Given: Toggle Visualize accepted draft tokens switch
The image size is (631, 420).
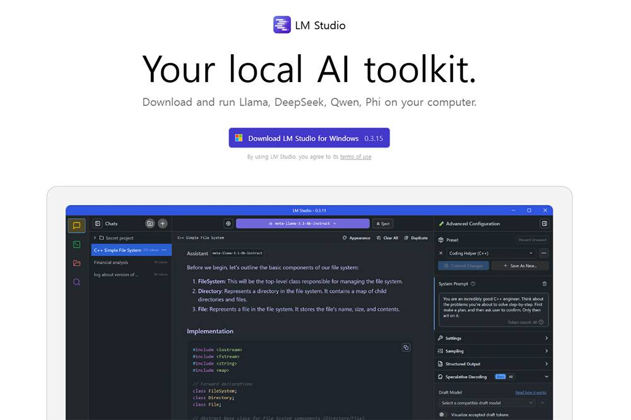Looking at the screenshot, I should (442, 414).
